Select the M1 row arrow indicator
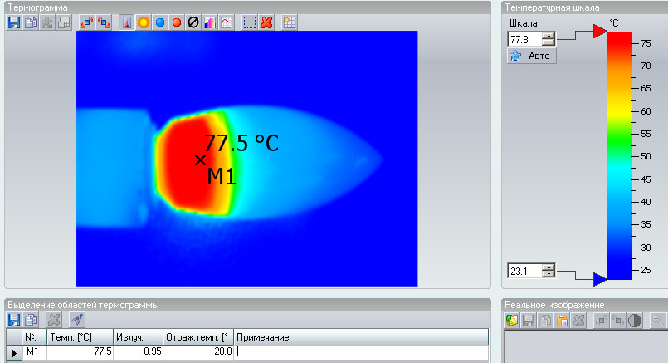This screenshot has height=363, width=668. (x=13, y=353)
